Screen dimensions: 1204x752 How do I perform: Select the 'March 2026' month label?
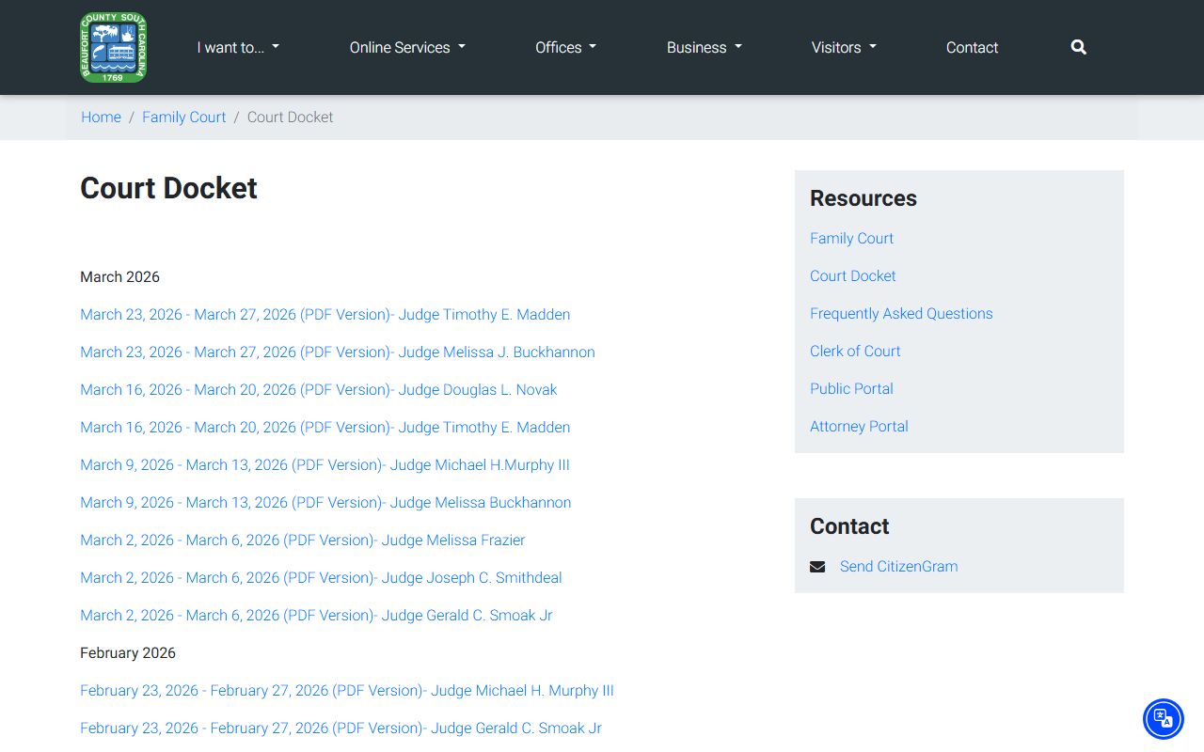[x=119, y=277]
